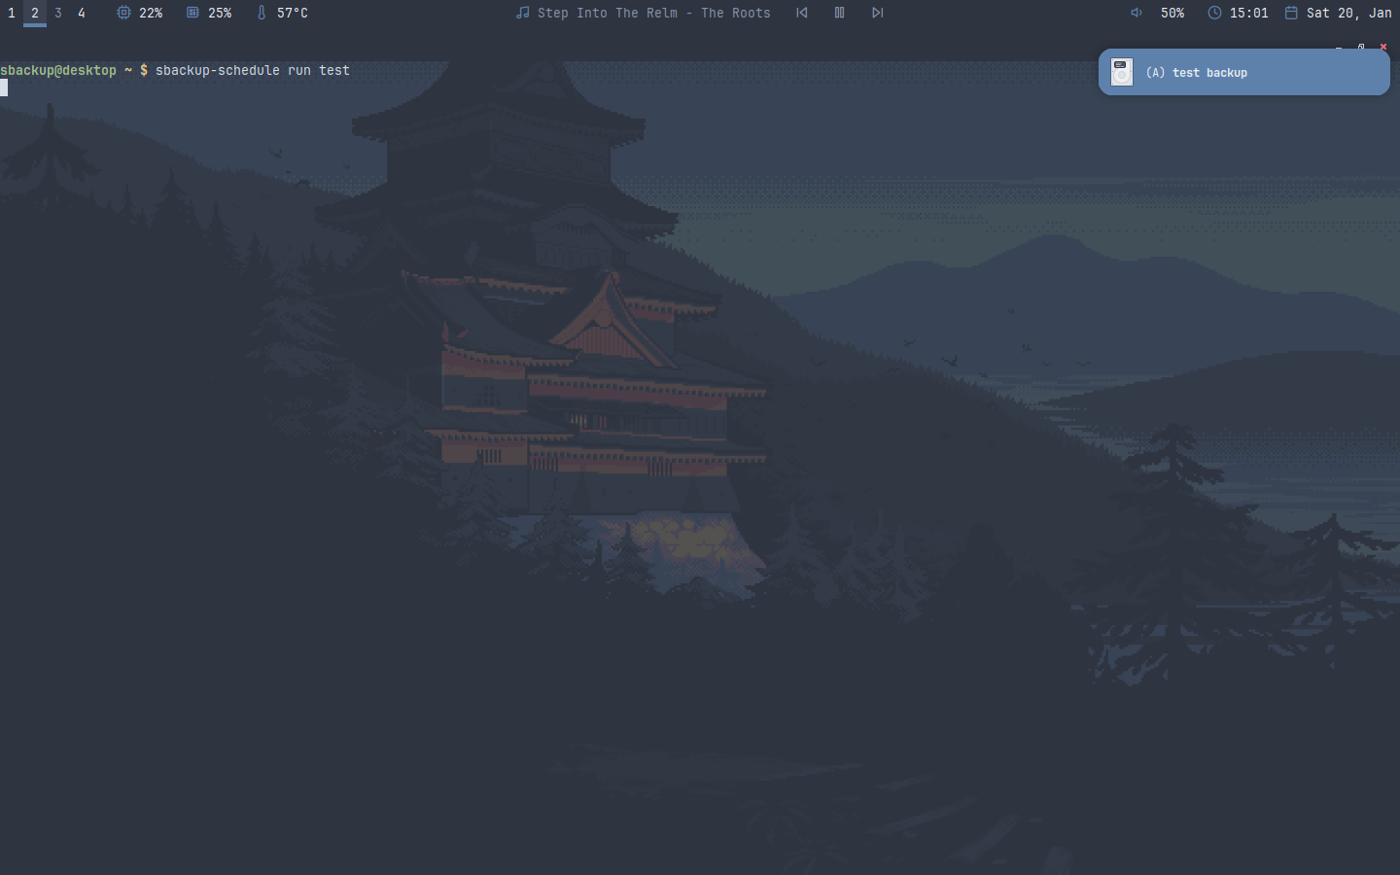1400x875 pixels.
Task: Click the thermometer temperature icon
Action: (262, 13)
